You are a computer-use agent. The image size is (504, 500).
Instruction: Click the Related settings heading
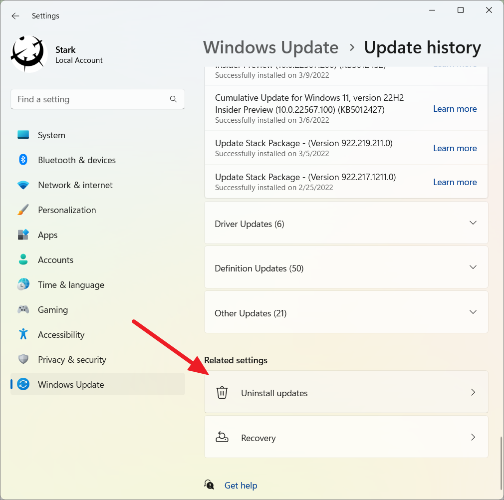tap(236, 360)
